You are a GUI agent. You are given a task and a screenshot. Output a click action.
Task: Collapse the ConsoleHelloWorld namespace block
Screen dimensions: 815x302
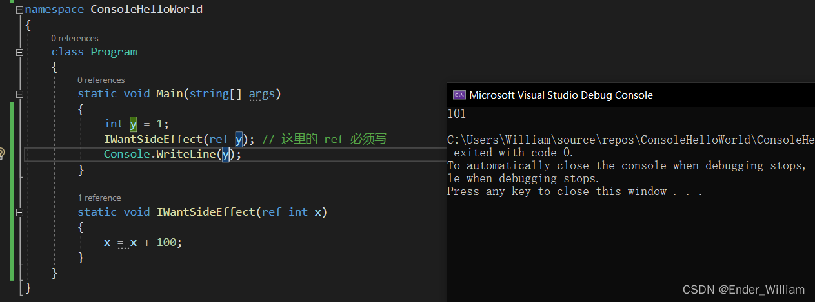(19, 10)
